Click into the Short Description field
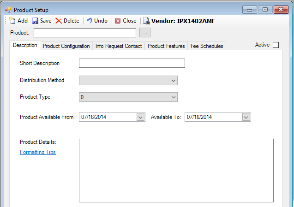 [x=132, y=63]
